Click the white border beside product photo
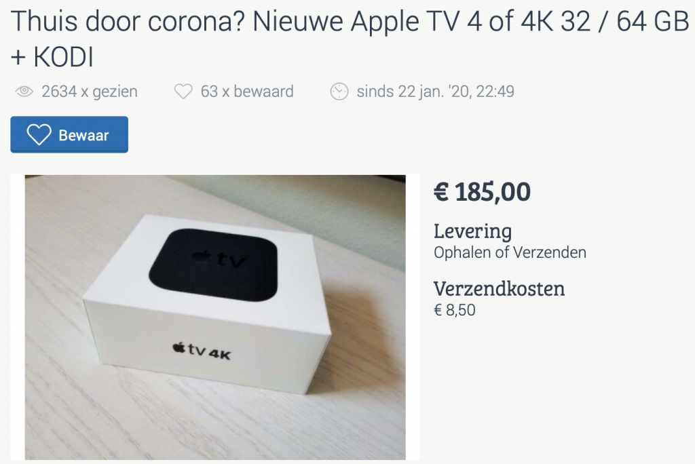This screenshot has width=695, height=464. 18,317
